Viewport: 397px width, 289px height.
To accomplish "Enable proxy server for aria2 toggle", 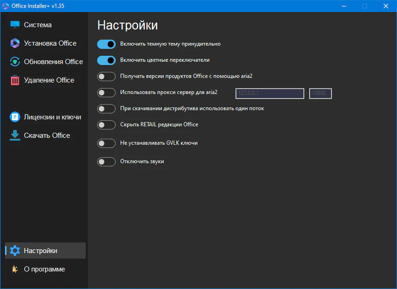I will 106,93.
